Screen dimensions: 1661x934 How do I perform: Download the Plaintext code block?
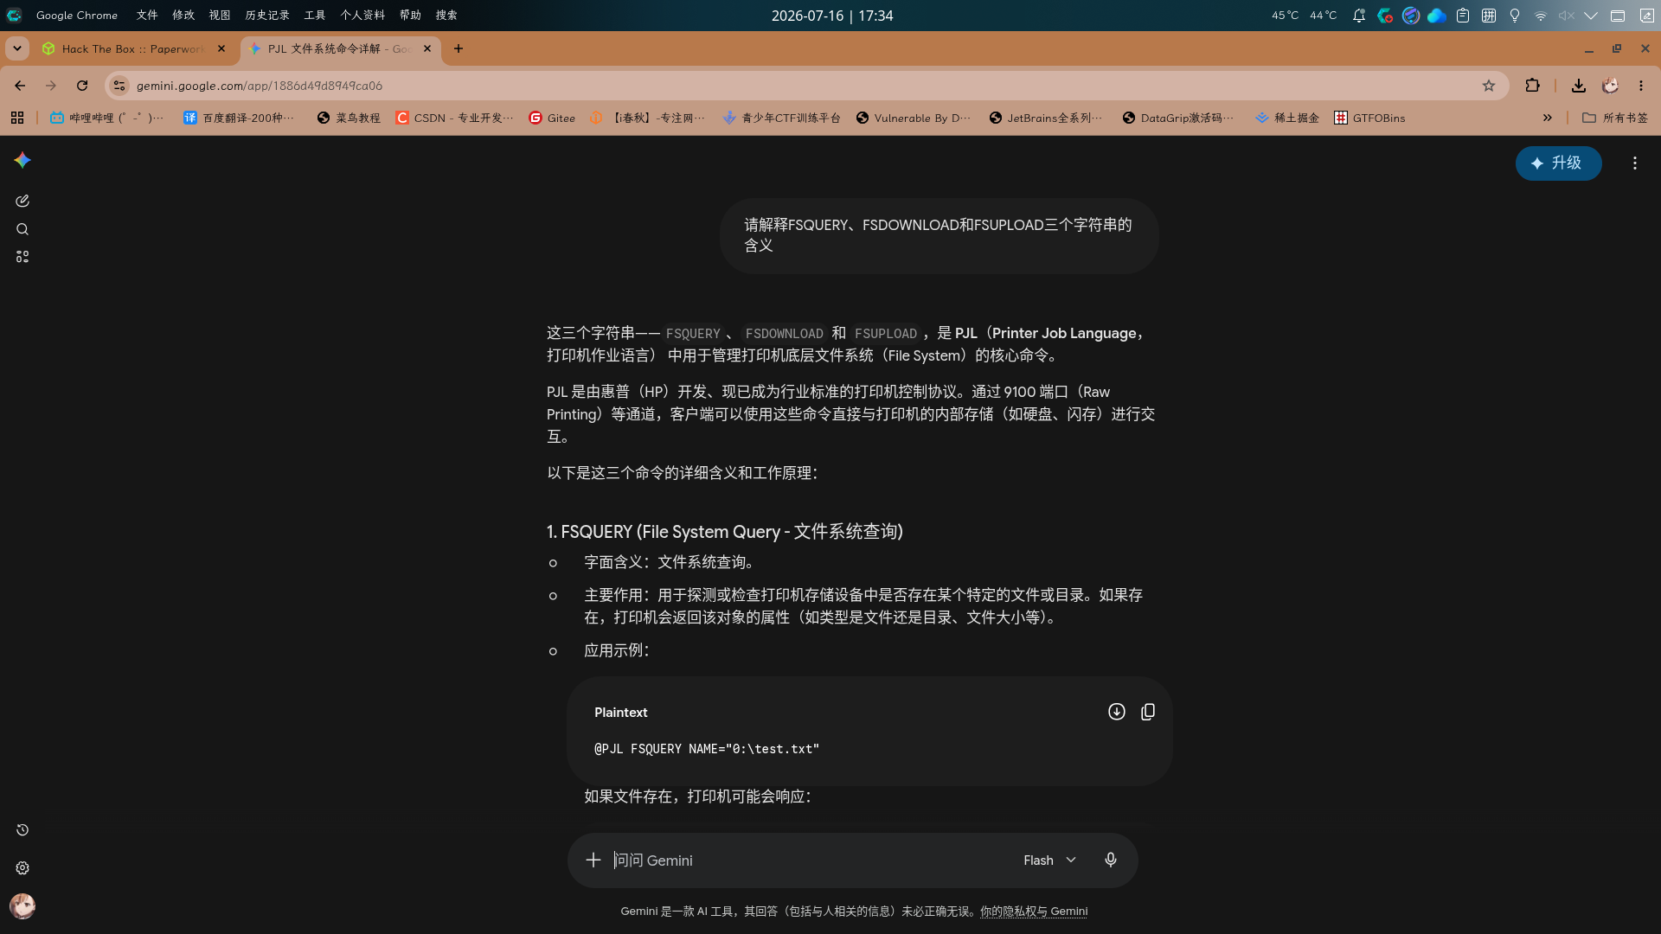(x=1117, y=712)
